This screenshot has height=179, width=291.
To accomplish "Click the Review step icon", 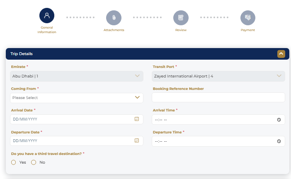I will [x=181, y=17].
